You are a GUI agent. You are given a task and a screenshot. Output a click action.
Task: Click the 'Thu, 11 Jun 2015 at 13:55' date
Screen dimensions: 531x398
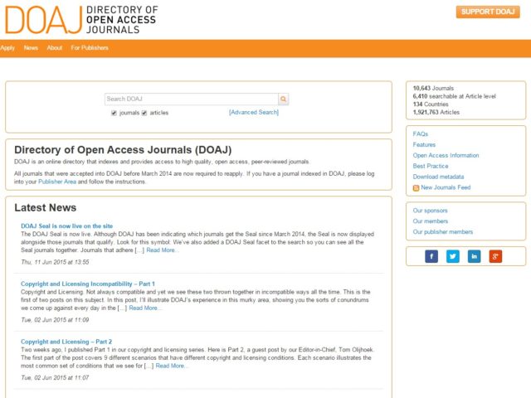(55, 262)
